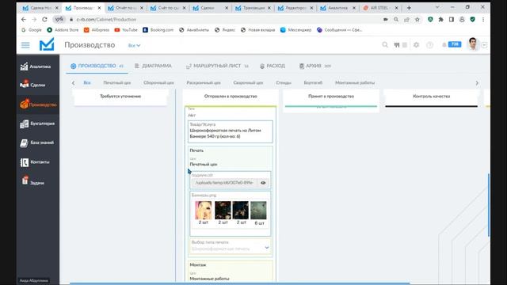Click the help circle icon in header

tap(429, 45)
